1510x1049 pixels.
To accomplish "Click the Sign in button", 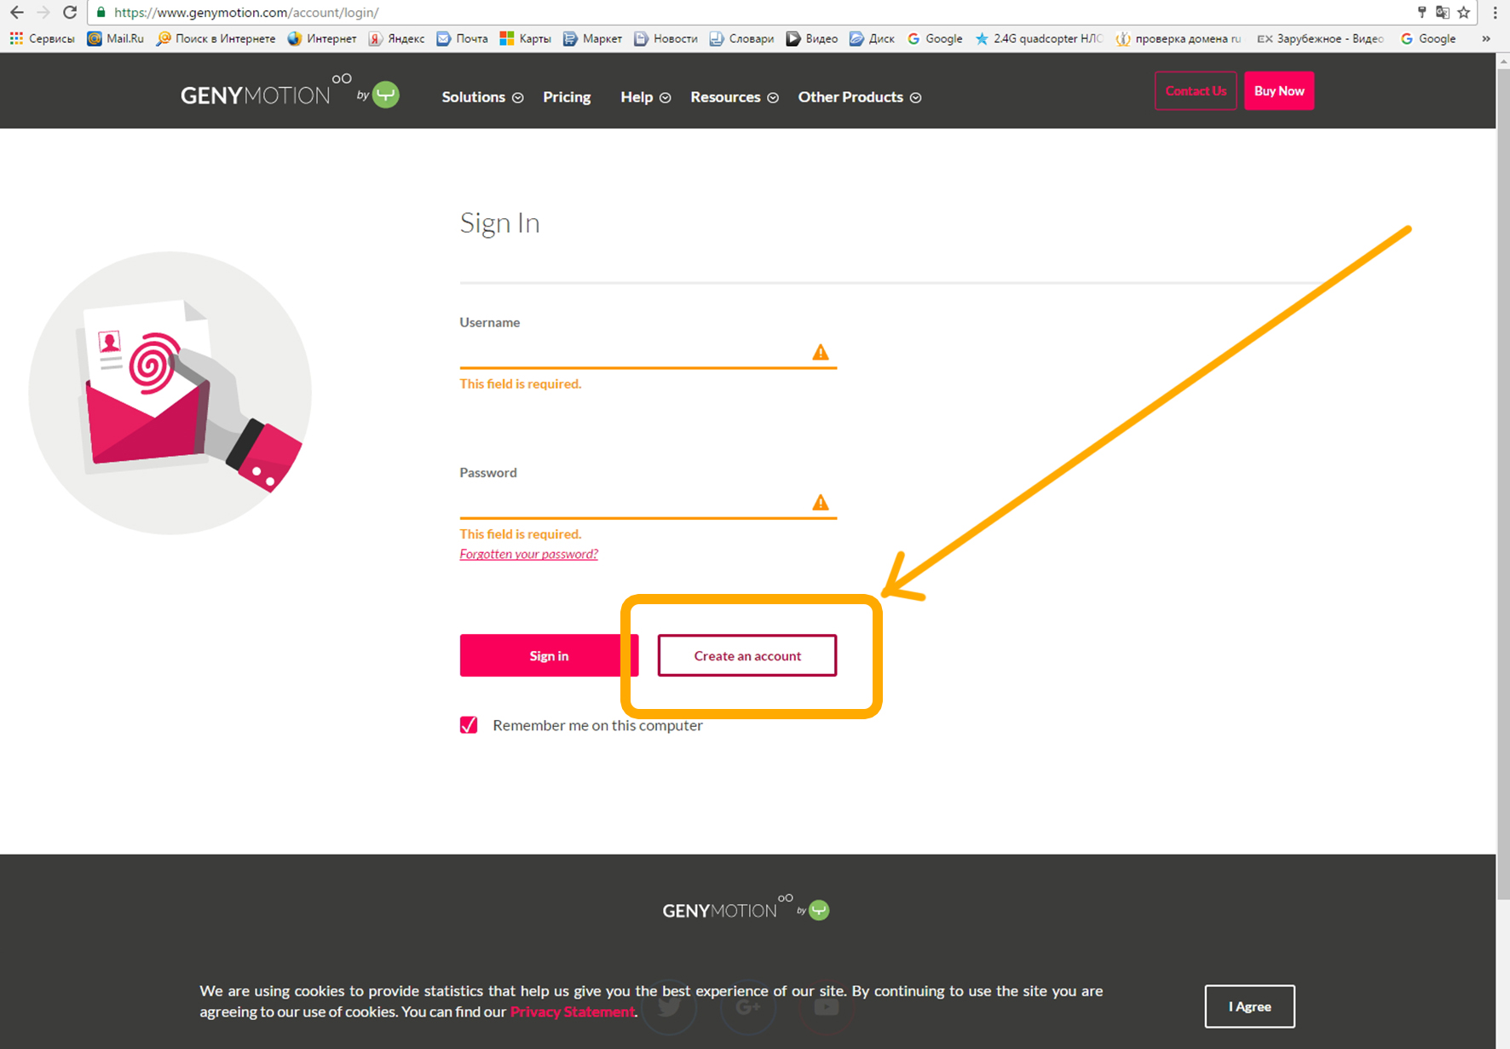I will click(x=549, y=655).
